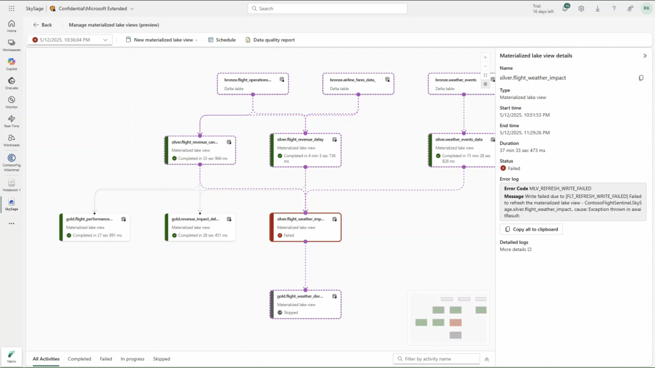Click the start time 5/12/2025, 10:51:53 PM
655x368 pixels.
[x=525, y=115]
